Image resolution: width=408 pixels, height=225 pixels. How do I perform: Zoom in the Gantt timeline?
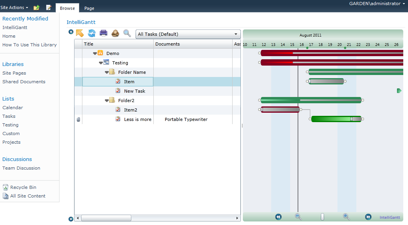[x=347, y=217]
